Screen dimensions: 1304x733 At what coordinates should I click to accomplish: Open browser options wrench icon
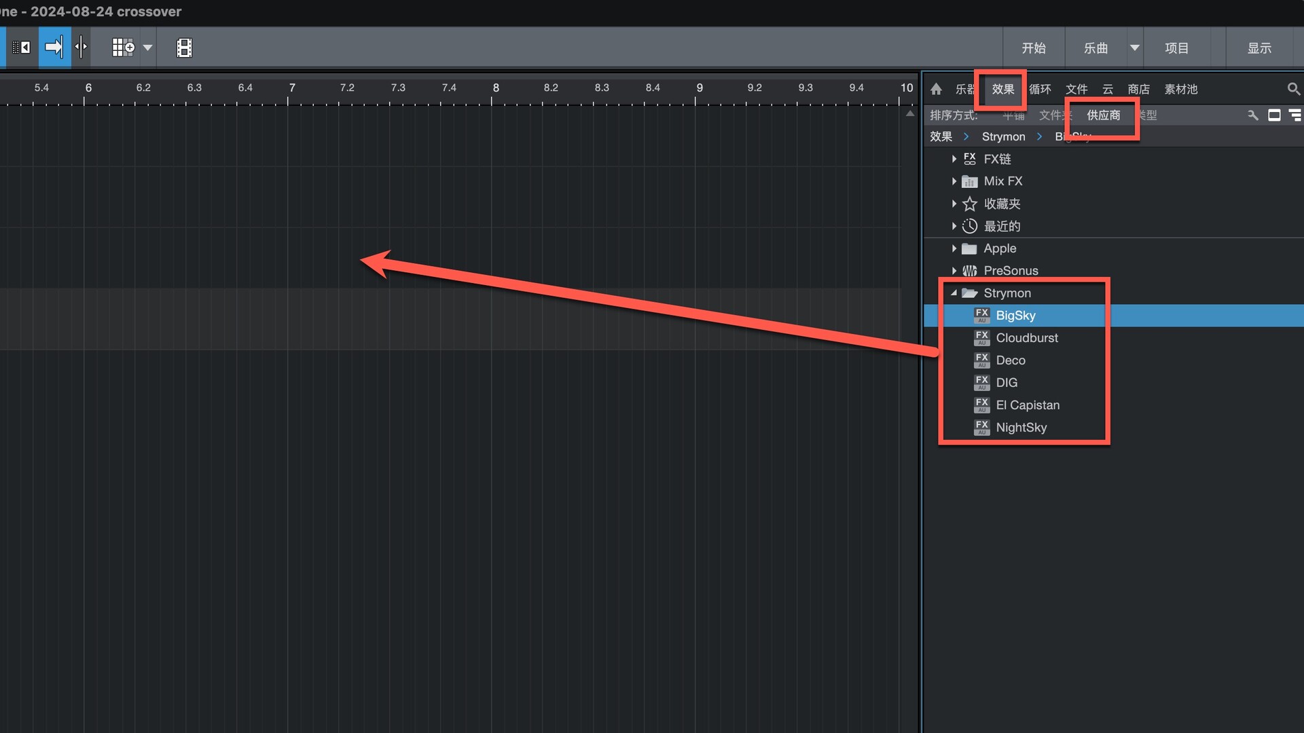pos(1253,115)
